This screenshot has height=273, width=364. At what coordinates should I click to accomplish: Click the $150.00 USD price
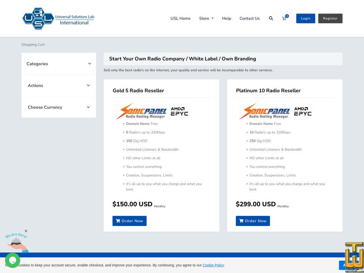tap(132, 204)
